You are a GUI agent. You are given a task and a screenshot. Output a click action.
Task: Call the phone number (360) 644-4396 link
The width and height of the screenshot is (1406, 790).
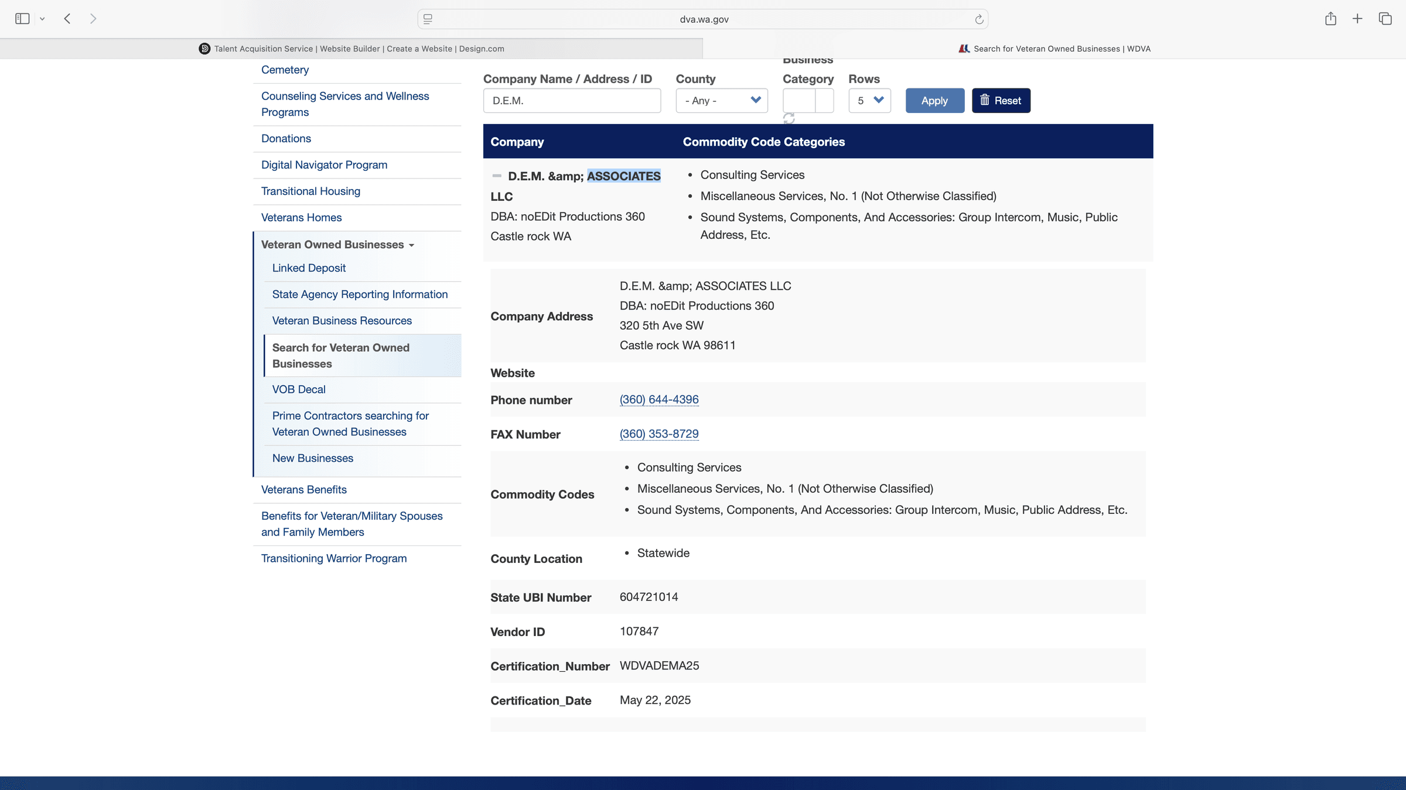point(659,400)
